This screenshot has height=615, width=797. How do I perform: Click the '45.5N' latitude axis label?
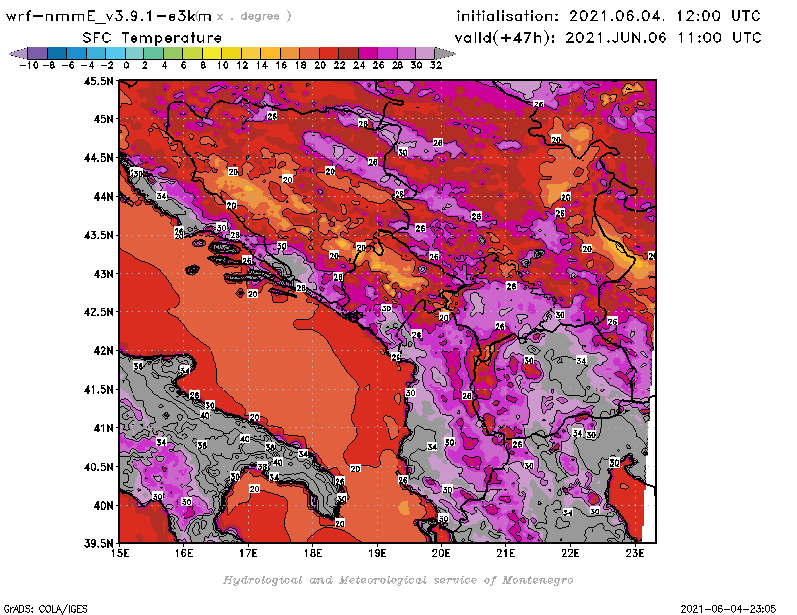click(98, 81)
